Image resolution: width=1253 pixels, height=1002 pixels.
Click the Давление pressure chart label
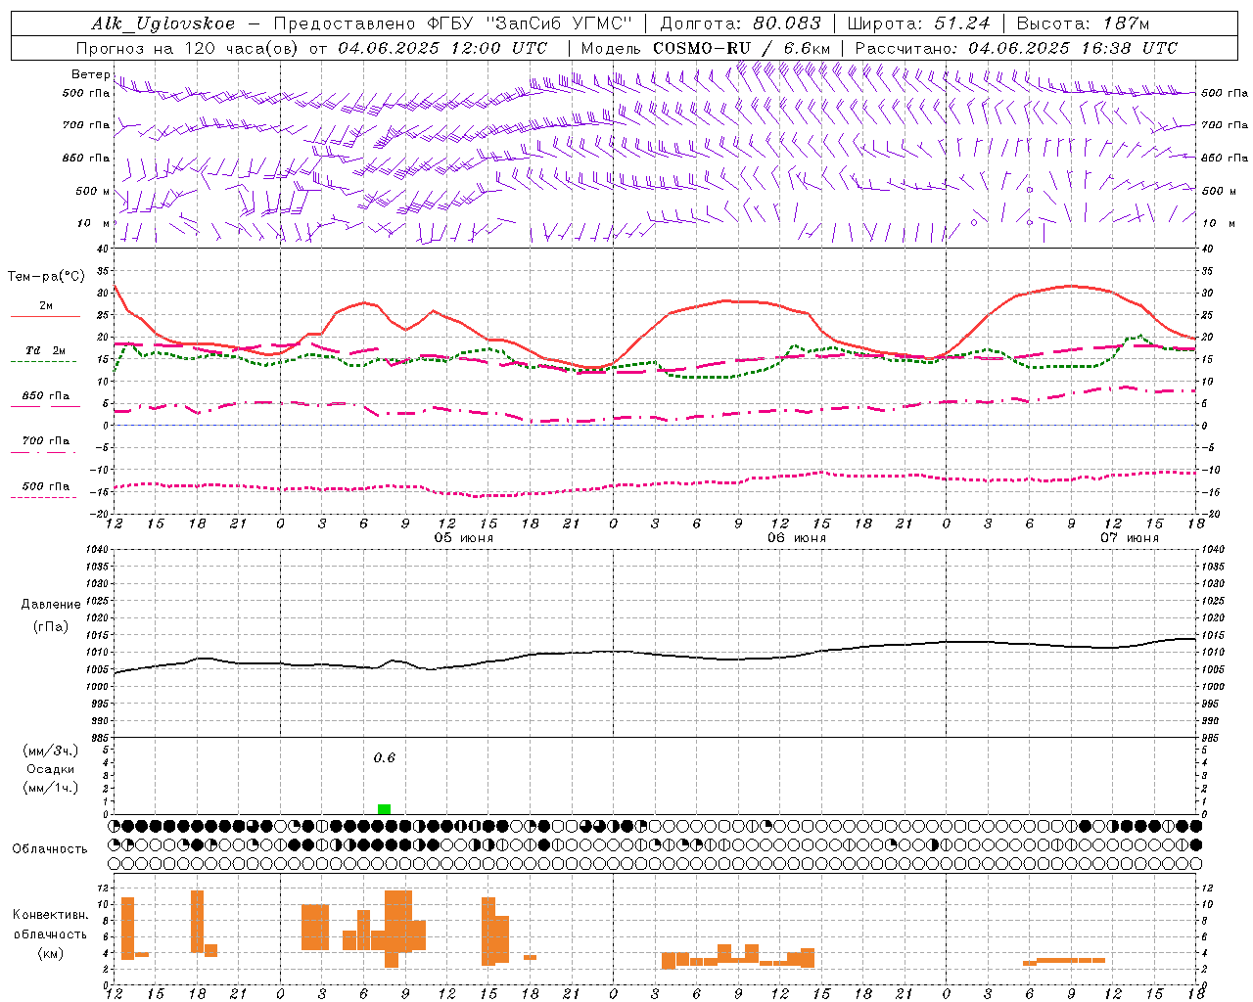click(51, 605)
